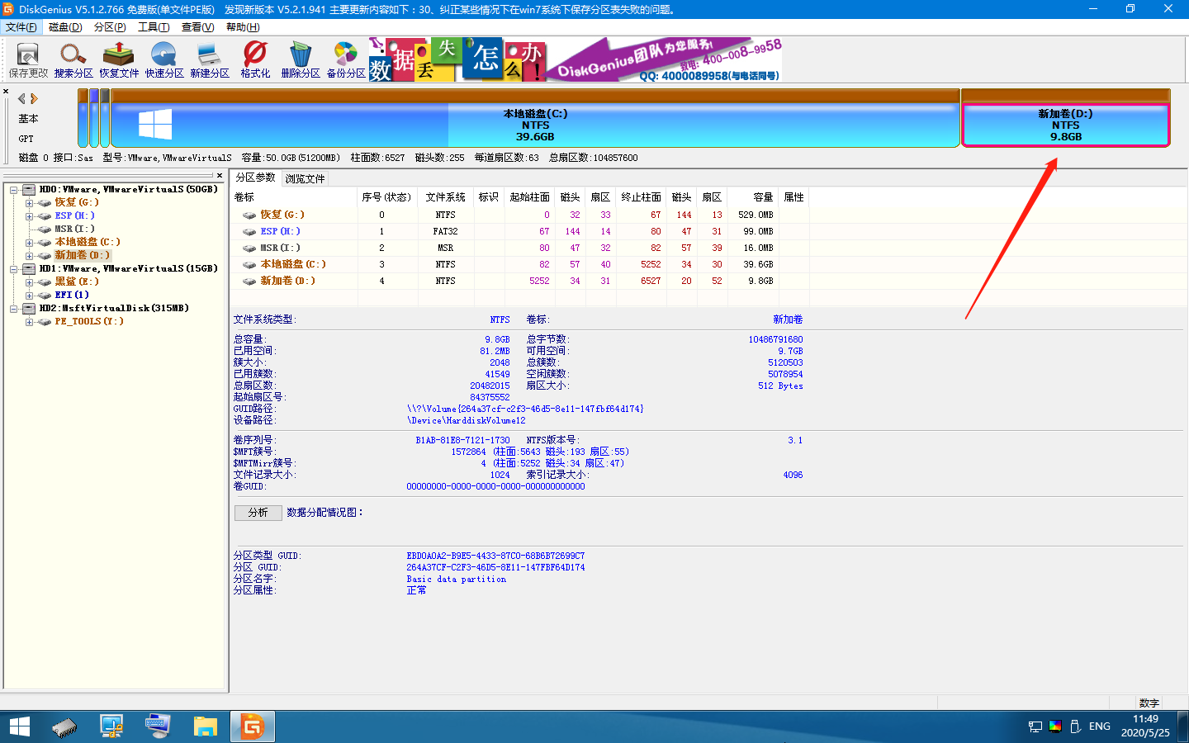The width and height of the screenshot is (1189, 743).
Task: Select 黑鲨(E:) in the disk tree
Action: 77,282
